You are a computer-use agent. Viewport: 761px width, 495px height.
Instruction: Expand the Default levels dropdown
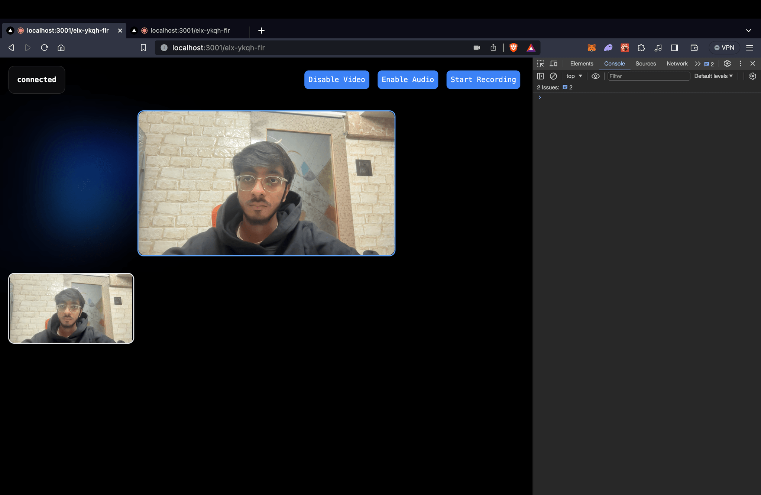(713, 76)
